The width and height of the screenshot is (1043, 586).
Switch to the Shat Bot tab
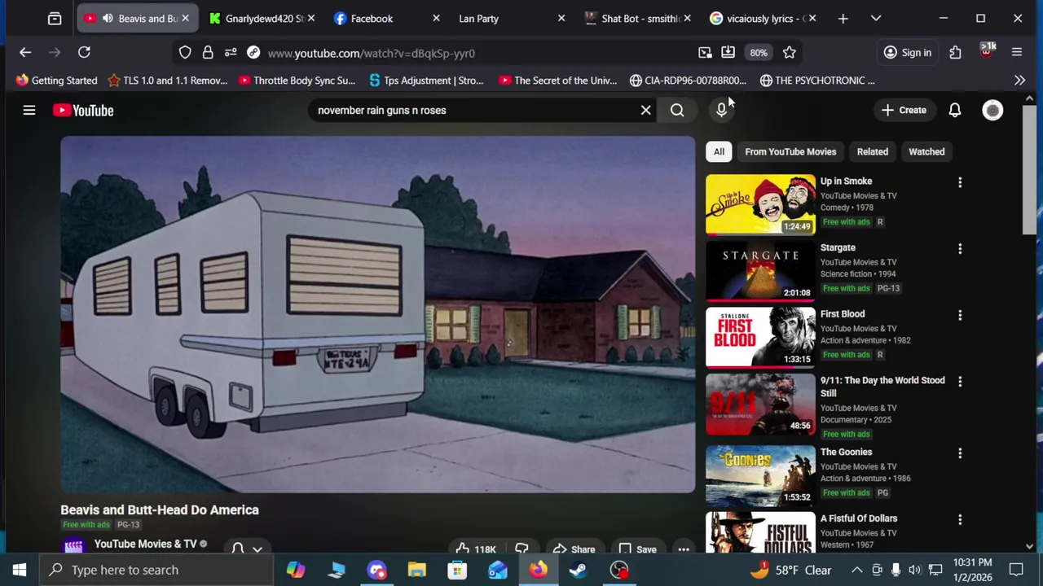(636, 18)
